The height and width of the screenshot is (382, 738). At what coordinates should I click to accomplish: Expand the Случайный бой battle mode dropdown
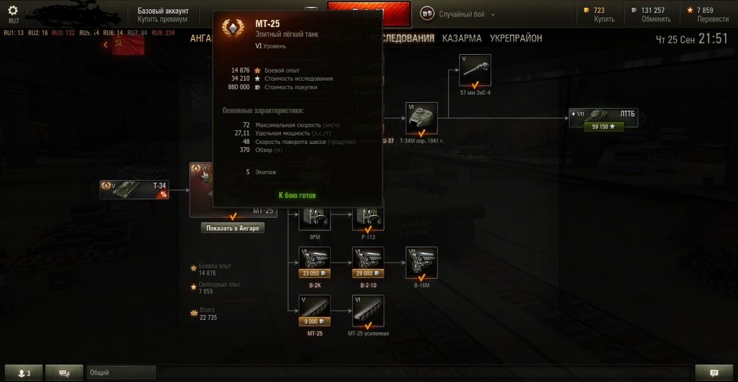(x=458, y=14)
